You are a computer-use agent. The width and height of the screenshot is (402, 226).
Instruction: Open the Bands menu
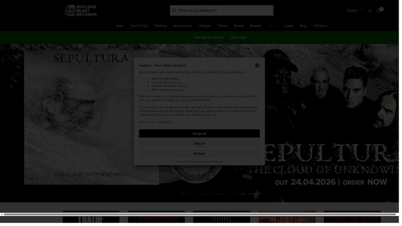[239, 26]
